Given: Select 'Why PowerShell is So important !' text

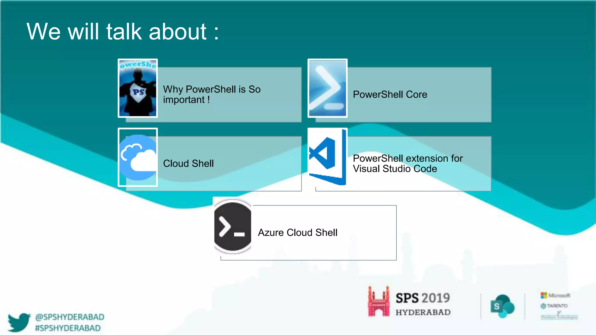Looking at the screenshot, I should point(212,95).
